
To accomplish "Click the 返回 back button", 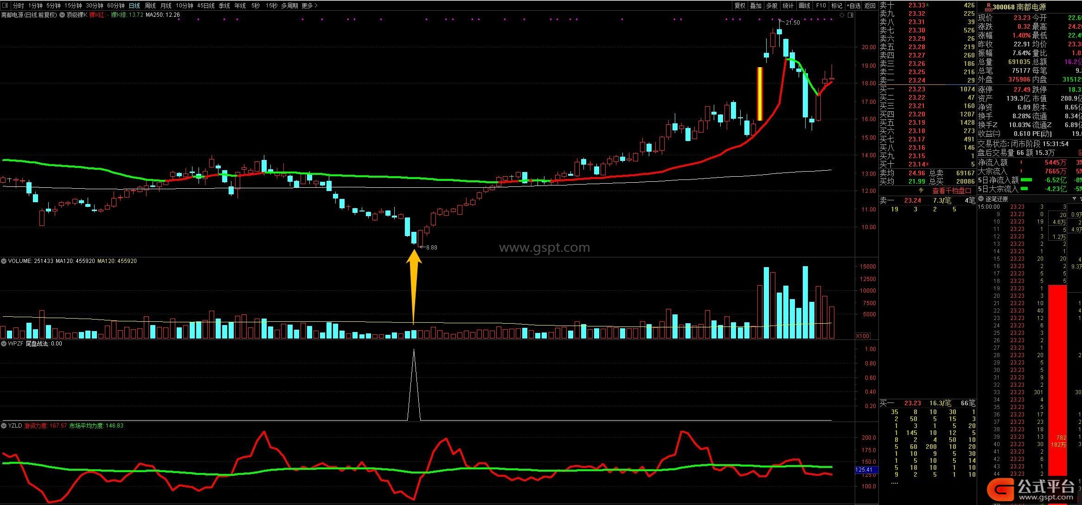I will pyautogui.click(x=870, y=6).
